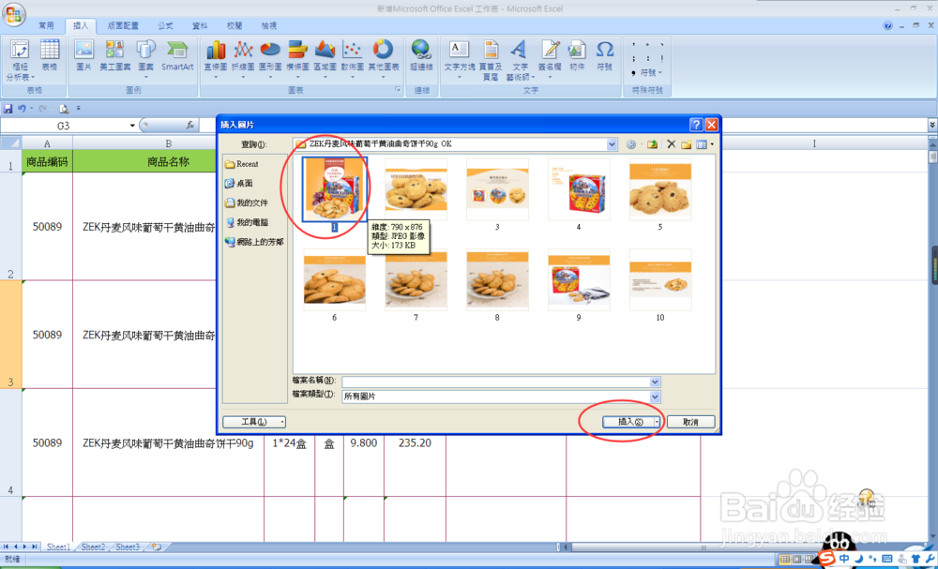Click the Text Box (文字方塊) icon
Screen dimensions: 938x569
coord(460,51)
